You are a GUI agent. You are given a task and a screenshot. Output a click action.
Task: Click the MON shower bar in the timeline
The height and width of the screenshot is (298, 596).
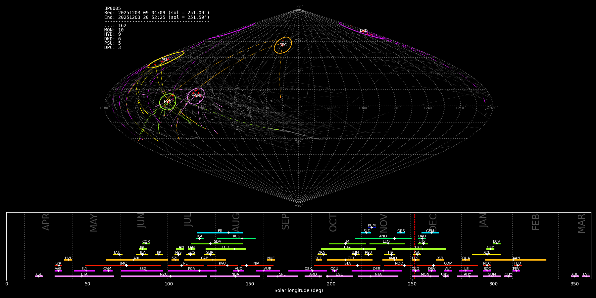coord(425,276)
